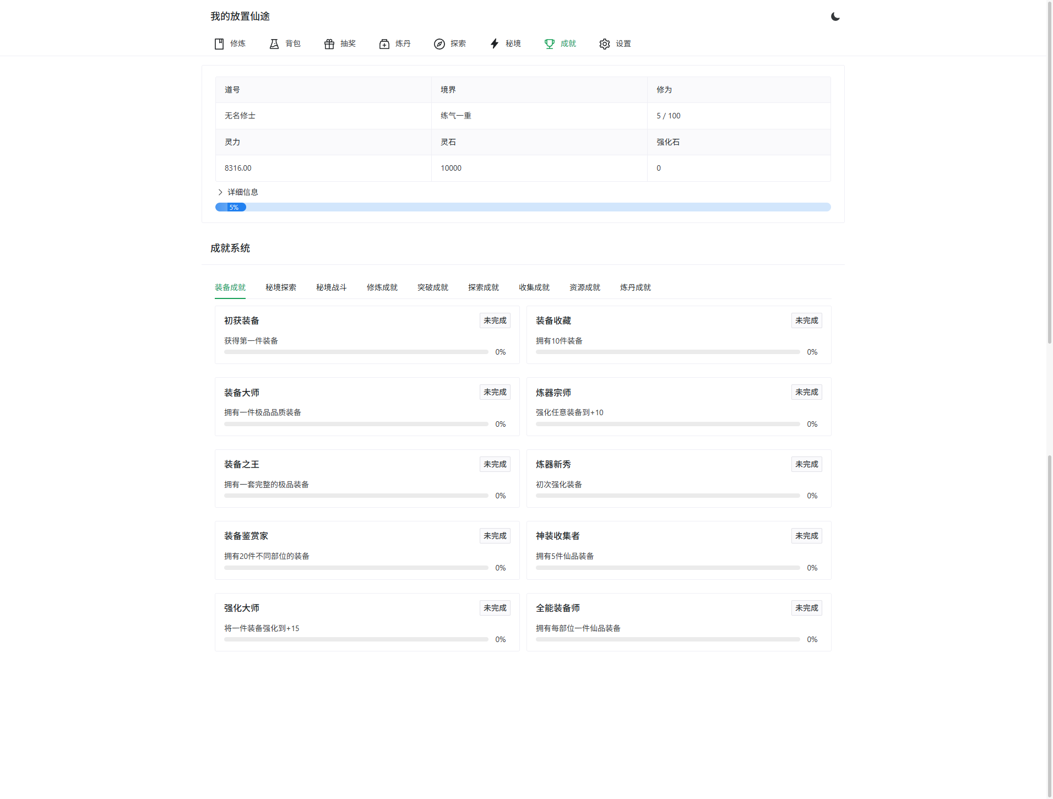View the 收集成就 collection achievements tab
1053x799 pixels.
(534, 287)
